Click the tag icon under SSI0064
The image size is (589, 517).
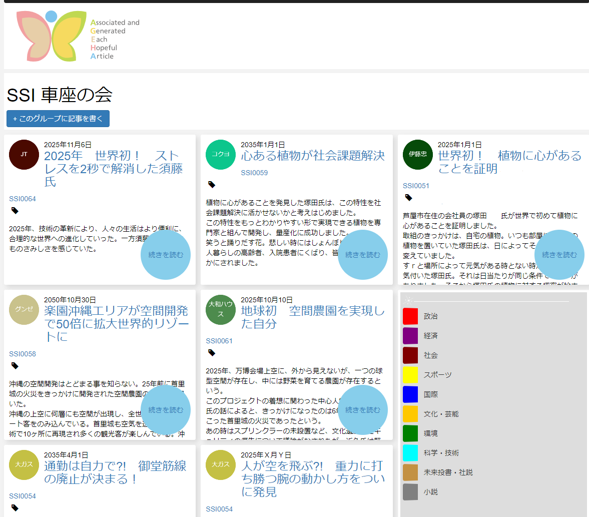(15, 211)
